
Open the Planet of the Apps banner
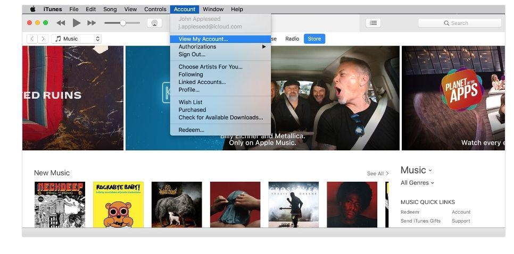[x=453, y=98]
